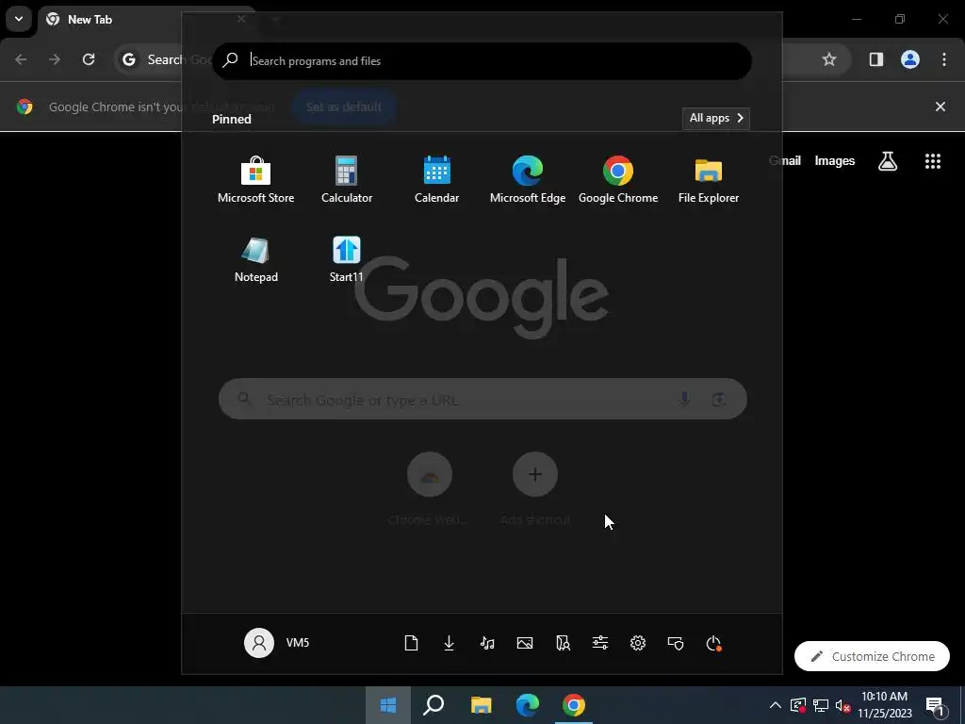Click the VM5 user account
This screenshot has height=724, width=965.
pos(277,643)
